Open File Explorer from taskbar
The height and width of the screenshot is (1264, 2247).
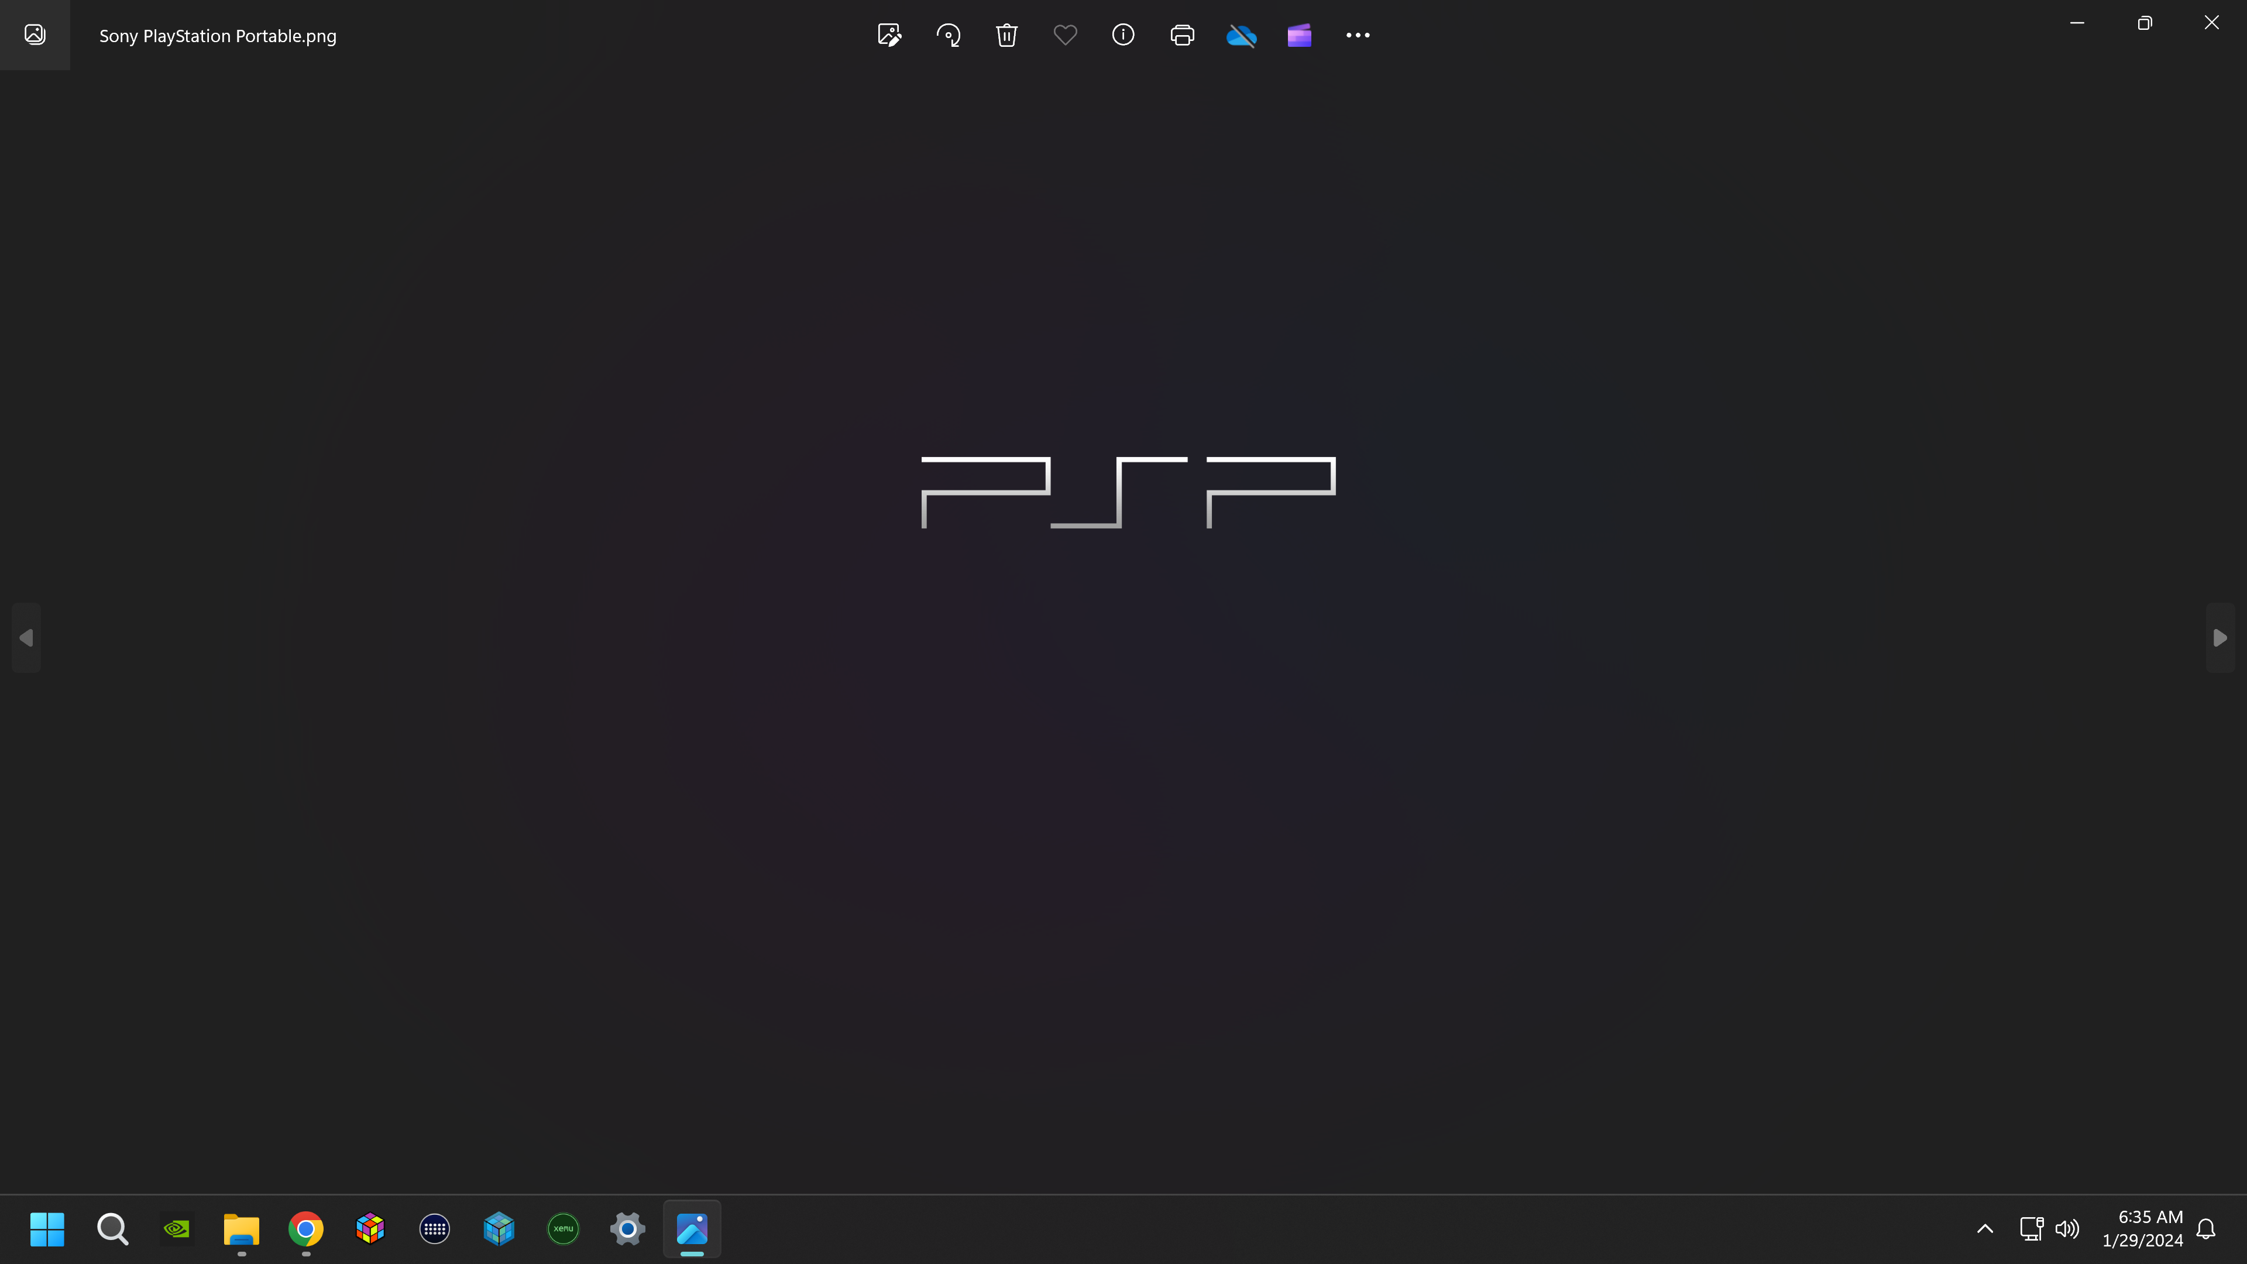[x=240, y=1229]
